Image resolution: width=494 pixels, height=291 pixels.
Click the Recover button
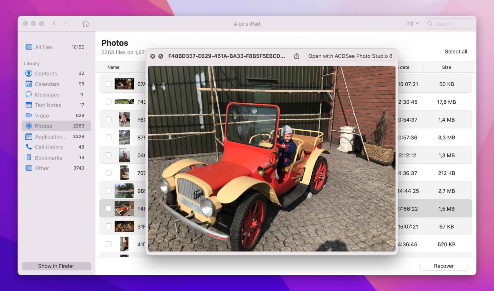point(444,266)
